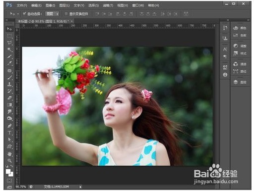
Task: Open the Paragraph panel icon in dock
Action: (x=225, y=56)
